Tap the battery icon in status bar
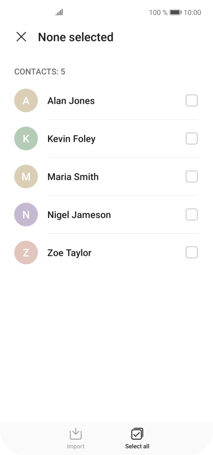 (x=176, y=12)
